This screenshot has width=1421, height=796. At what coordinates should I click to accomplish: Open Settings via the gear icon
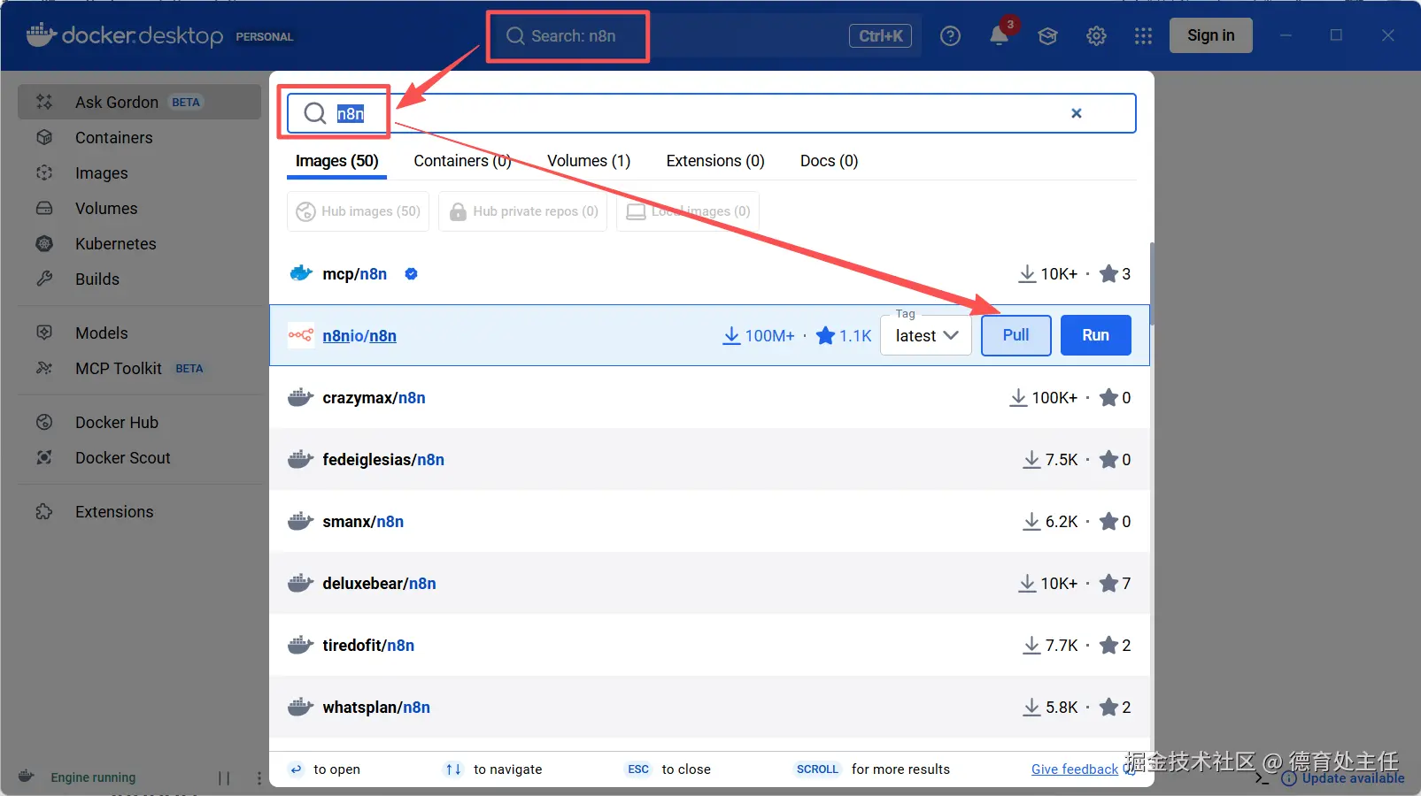pos(1096,36)
